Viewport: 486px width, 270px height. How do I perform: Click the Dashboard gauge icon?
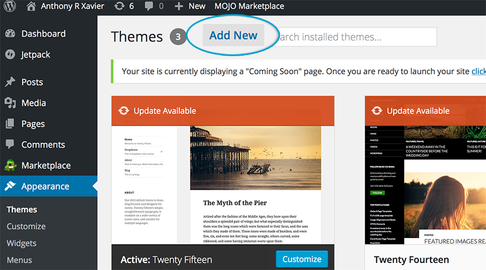click(x=10, y=33)
